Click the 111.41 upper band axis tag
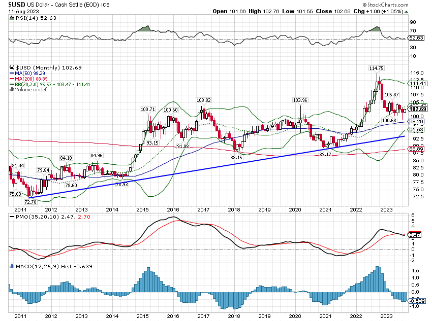 click(418, 84)
